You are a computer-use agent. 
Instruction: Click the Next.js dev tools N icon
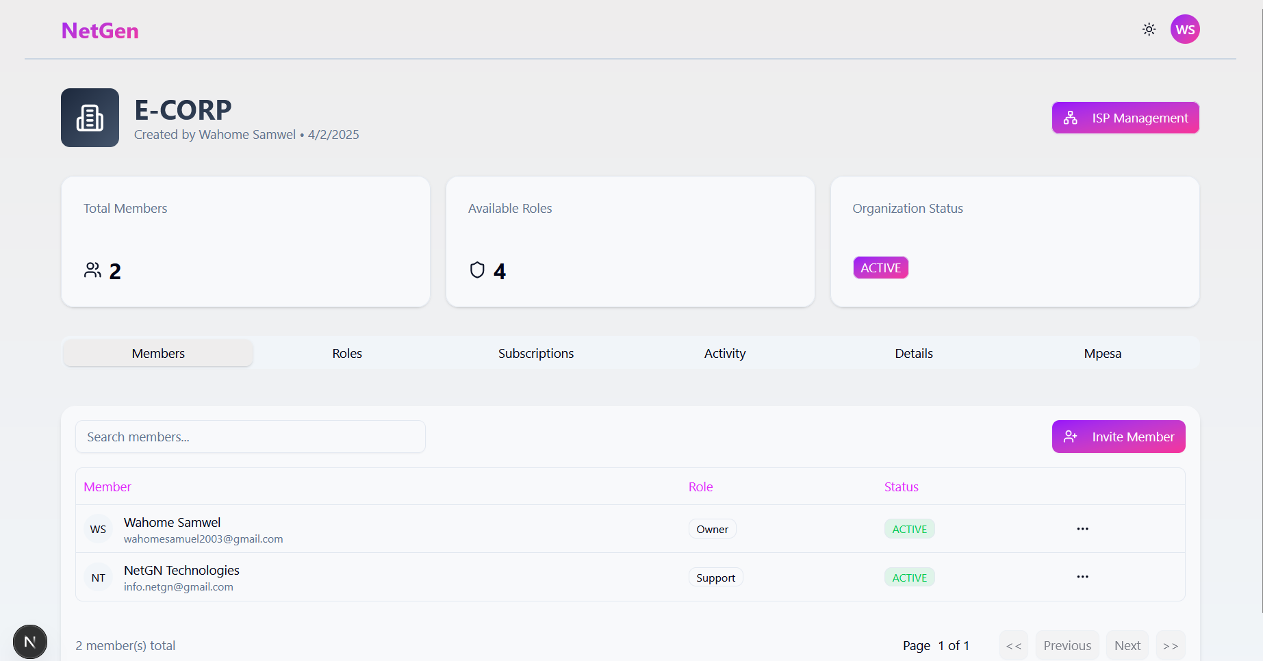30,642
